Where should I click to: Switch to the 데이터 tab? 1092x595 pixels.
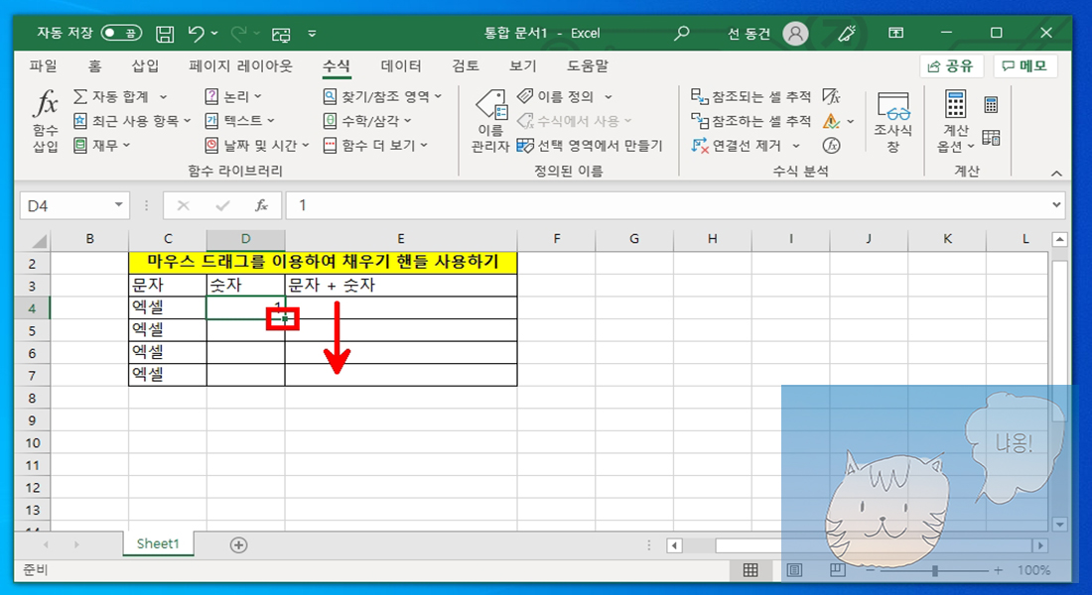click(x=400, y=66)
